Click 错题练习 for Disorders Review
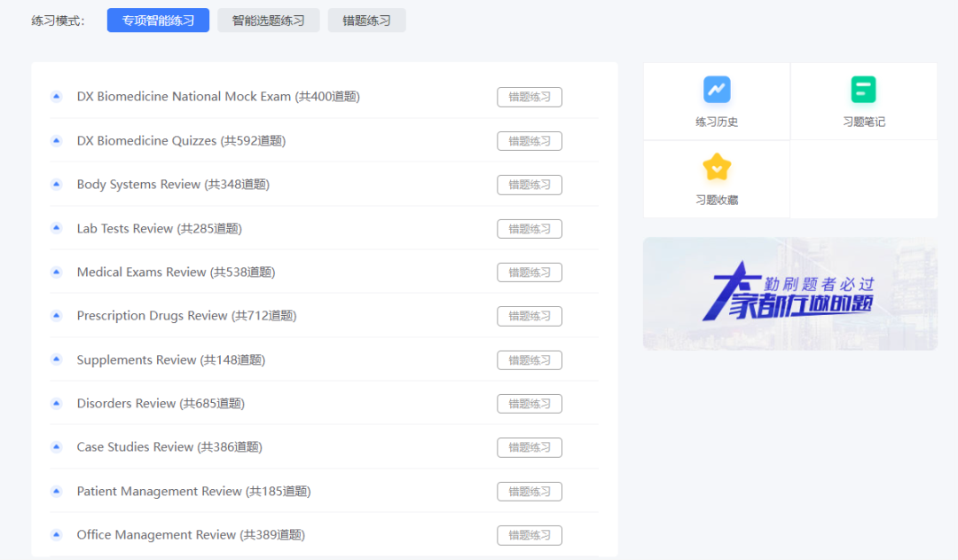Screen dimensions: 958x560 [x=530, y=404]
